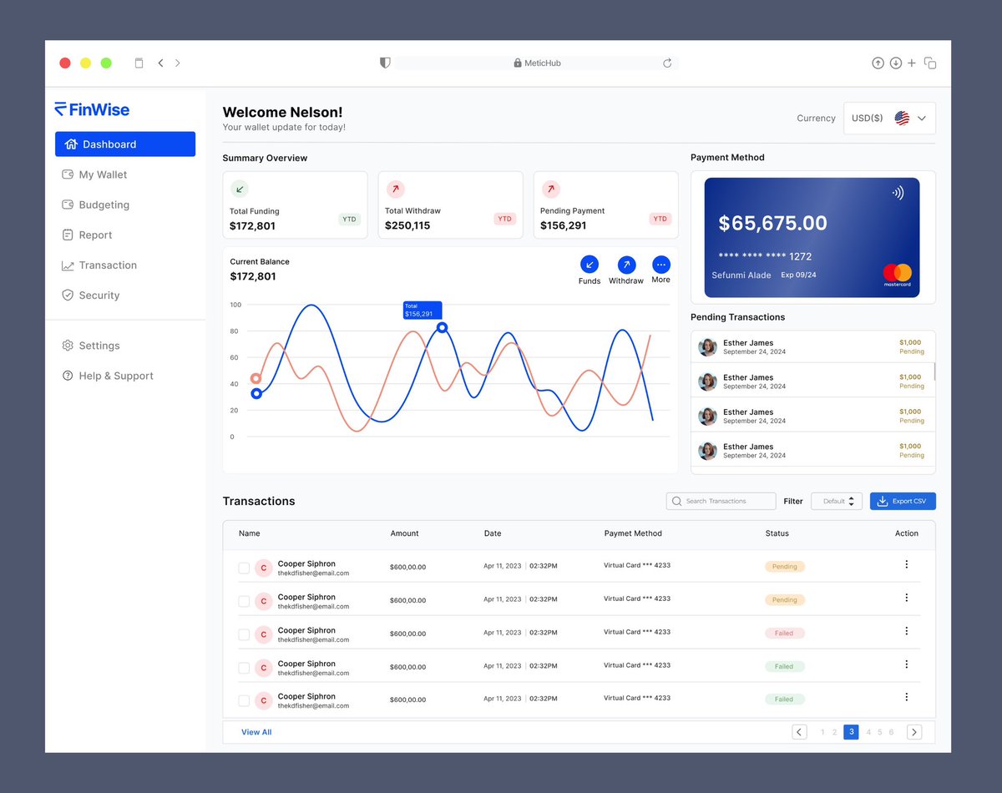This screenshot has height=793, width=1002.
Task: Add a new browser tab
Action: (912, 63)
